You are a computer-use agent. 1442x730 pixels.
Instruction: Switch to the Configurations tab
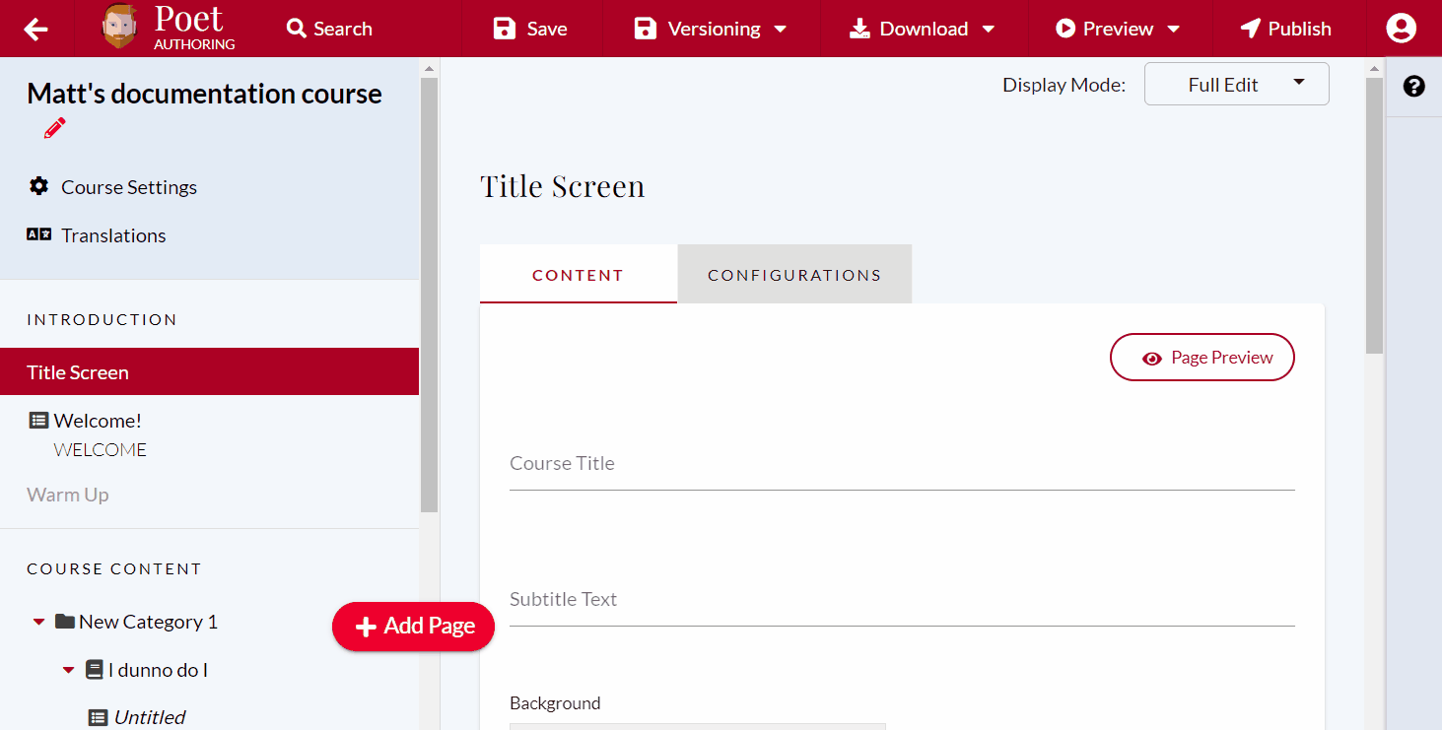793,274
